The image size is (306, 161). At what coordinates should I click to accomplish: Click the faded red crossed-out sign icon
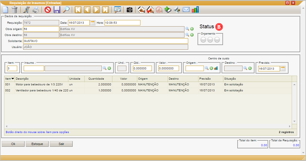click(159, 9)
